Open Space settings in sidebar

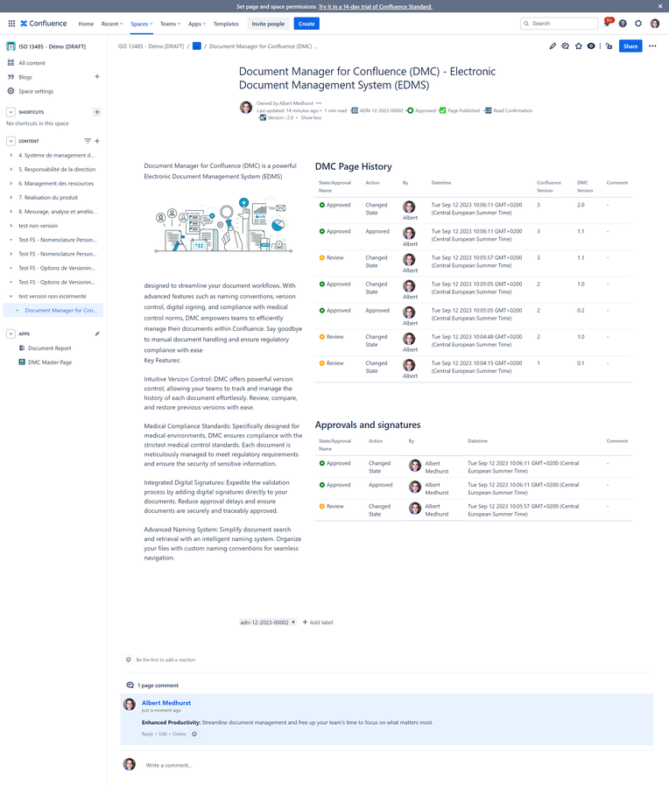pos(36,91)
